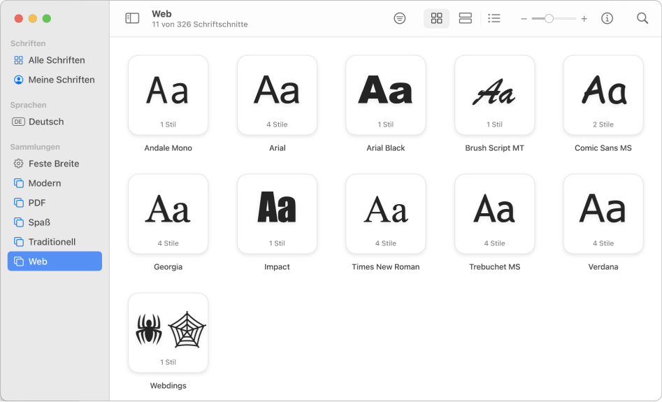Select Alle Schriften in sidebar
This screenshot has height=402, width=662.
pyautogui.click(x=55, y=60)
